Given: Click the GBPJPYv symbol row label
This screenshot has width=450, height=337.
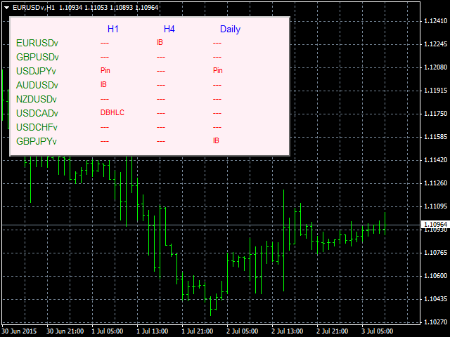Looking at the screenshot, I should point(37,141).
